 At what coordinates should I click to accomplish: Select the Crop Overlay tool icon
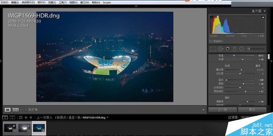click(x=213, y=49)
